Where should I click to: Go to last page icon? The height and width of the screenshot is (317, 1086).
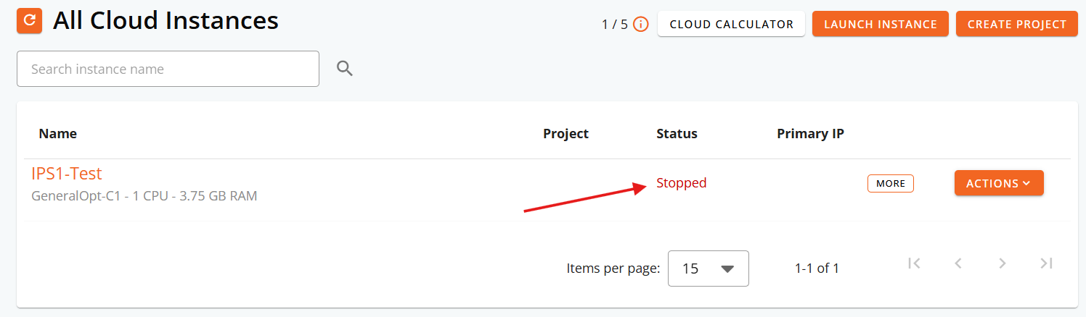tap(1046, 263)
